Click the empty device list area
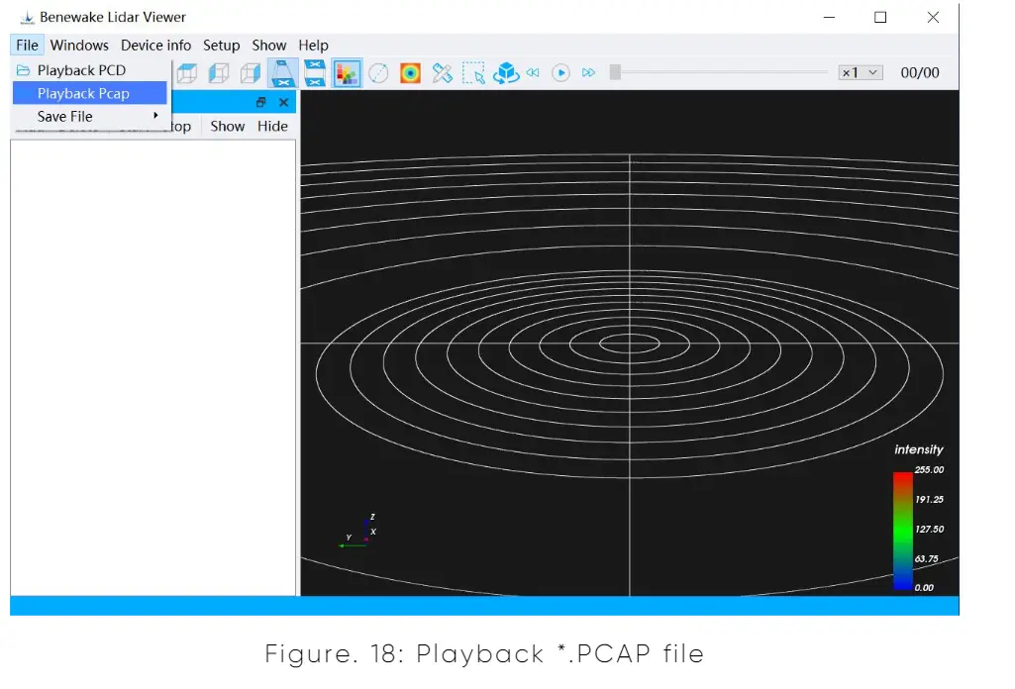The width and height of the screenshot is (1015, 689). (153, 367)
